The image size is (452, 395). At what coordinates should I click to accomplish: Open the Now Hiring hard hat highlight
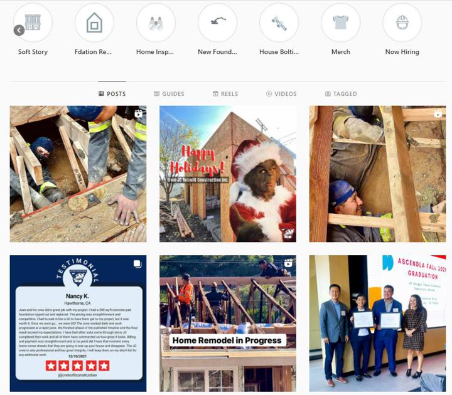402,23
